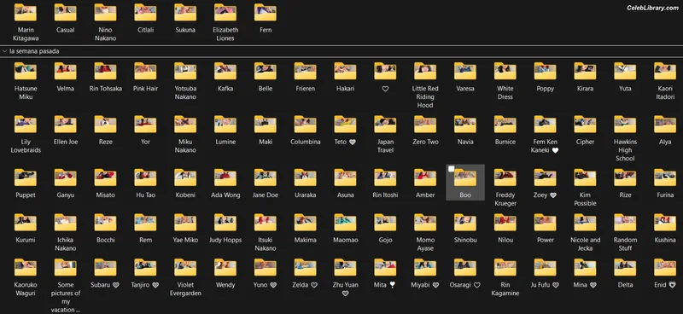This screenshot has width=683, height=314.
Task: Click the 'Columbina' folder name
Action: pyautogui.click(x=306, y=142)
